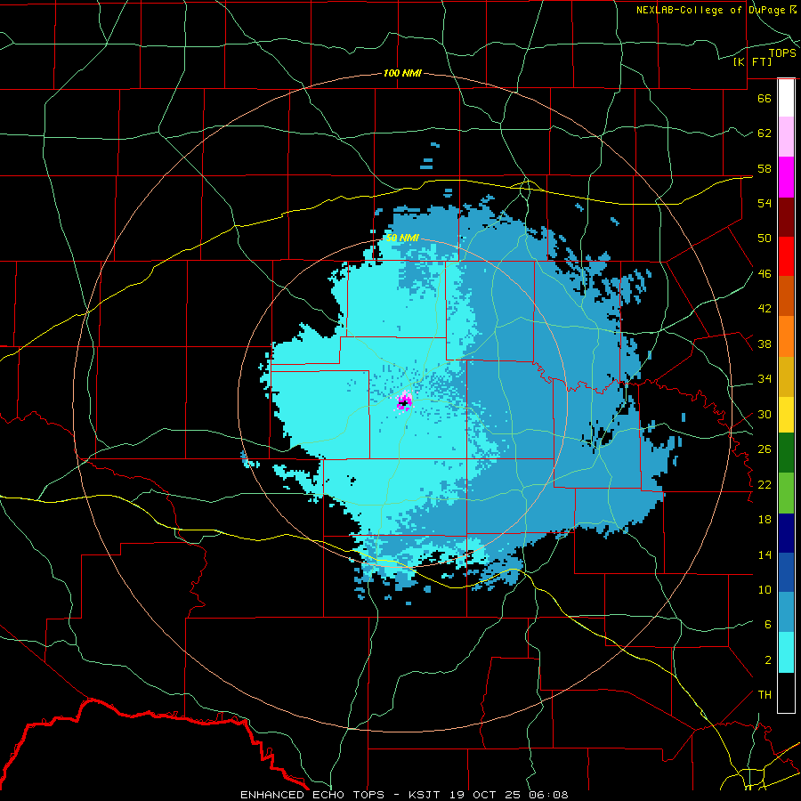The width and height of the screenshot is (801, 801).
Task: Click the 42 value on the scale
Action: 765,309
